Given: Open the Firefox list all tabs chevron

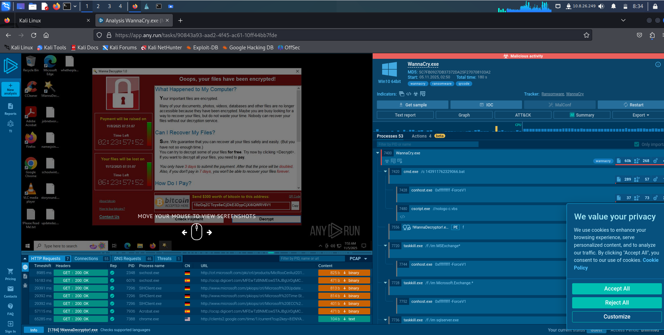Looking at the screenshot, I should pos(623,20).
